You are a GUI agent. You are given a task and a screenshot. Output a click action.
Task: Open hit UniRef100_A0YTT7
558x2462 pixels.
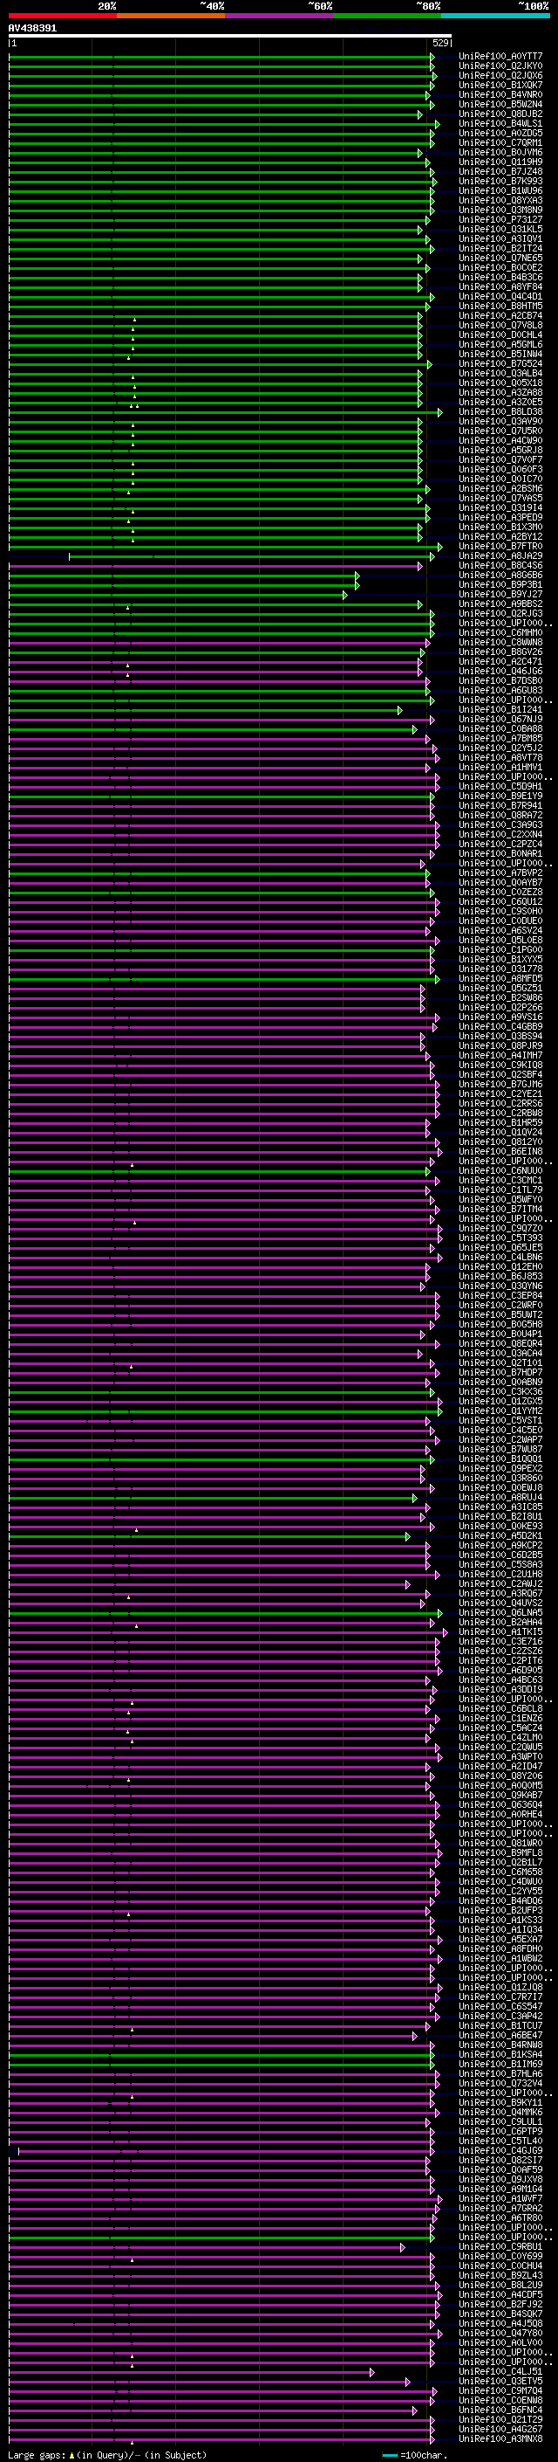(500, 57)
